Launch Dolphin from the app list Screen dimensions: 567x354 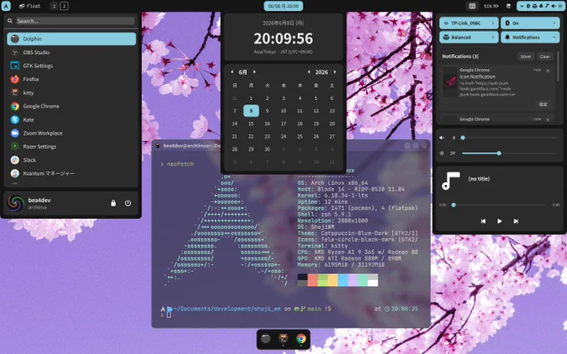(72, 38)
